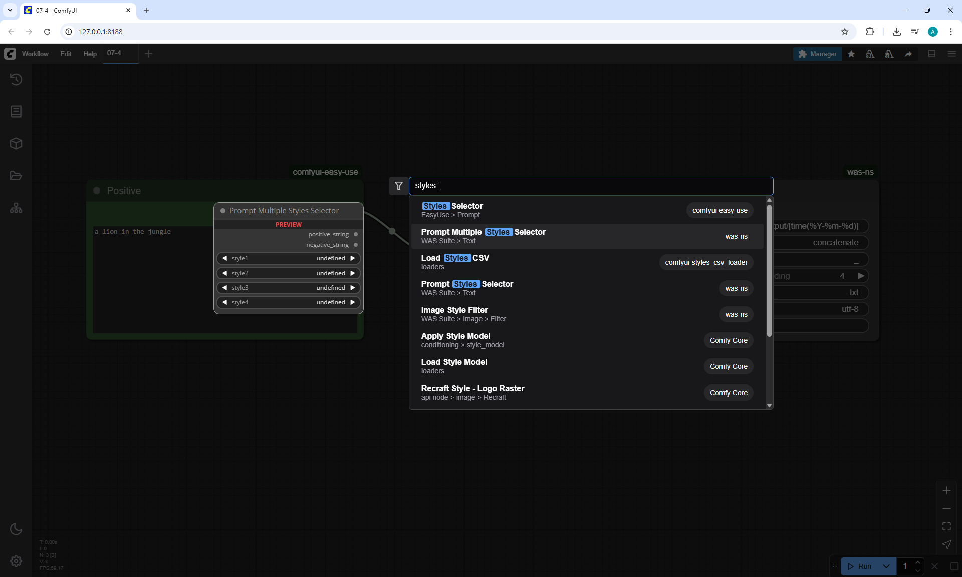Click the search filter funnel icon
This screenshot has width=962, height=577.
(x=399, y=186)
